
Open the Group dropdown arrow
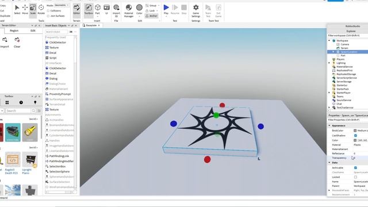[x=159, y=5]
